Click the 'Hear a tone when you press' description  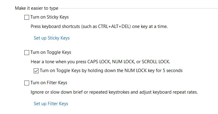point(100,62)
